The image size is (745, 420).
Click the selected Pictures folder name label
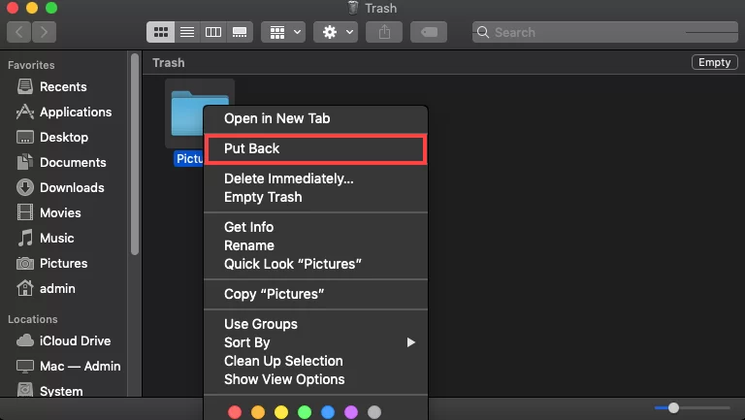tap(188, 159)
